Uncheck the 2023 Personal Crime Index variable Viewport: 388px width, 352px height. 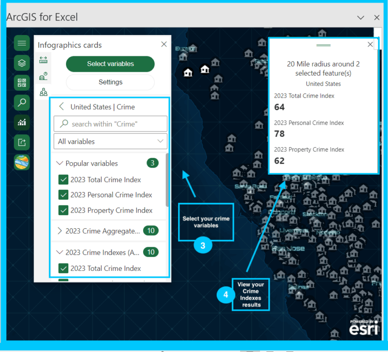[63, 196]
